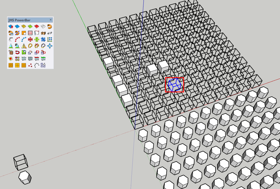Click the red circular arrow icon
The height and width of the screenshot is (189, 280).
point(17,52)
